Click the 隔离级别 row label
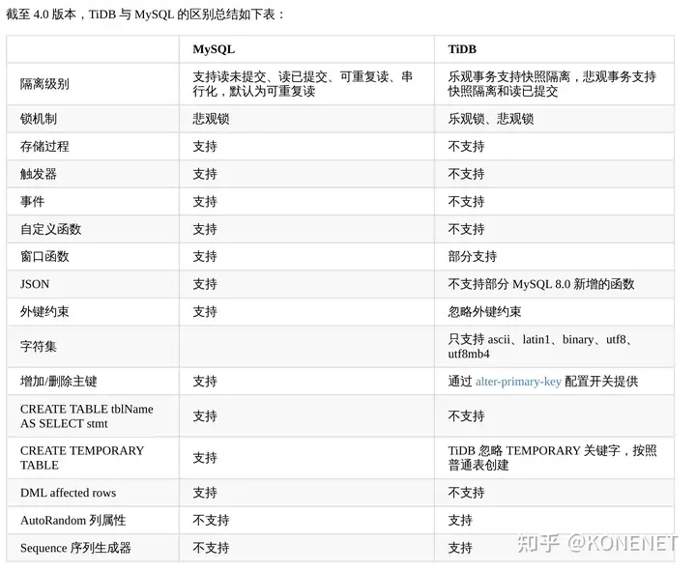The width and height of the screenshot is (696, 571). pos(44,84)
